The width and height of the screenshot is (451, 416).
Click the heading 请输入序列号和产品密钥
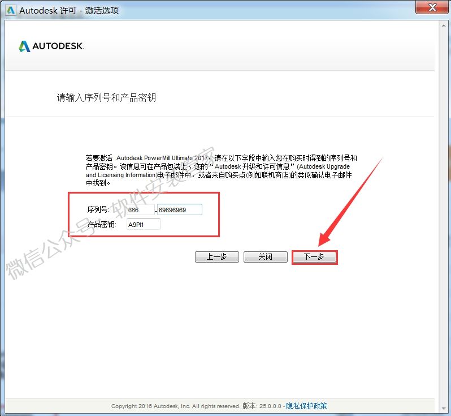[x=106, y=97]
